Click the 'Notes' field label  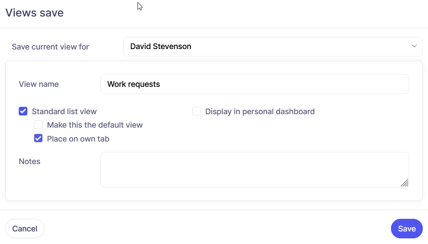(x=30, y=162)
